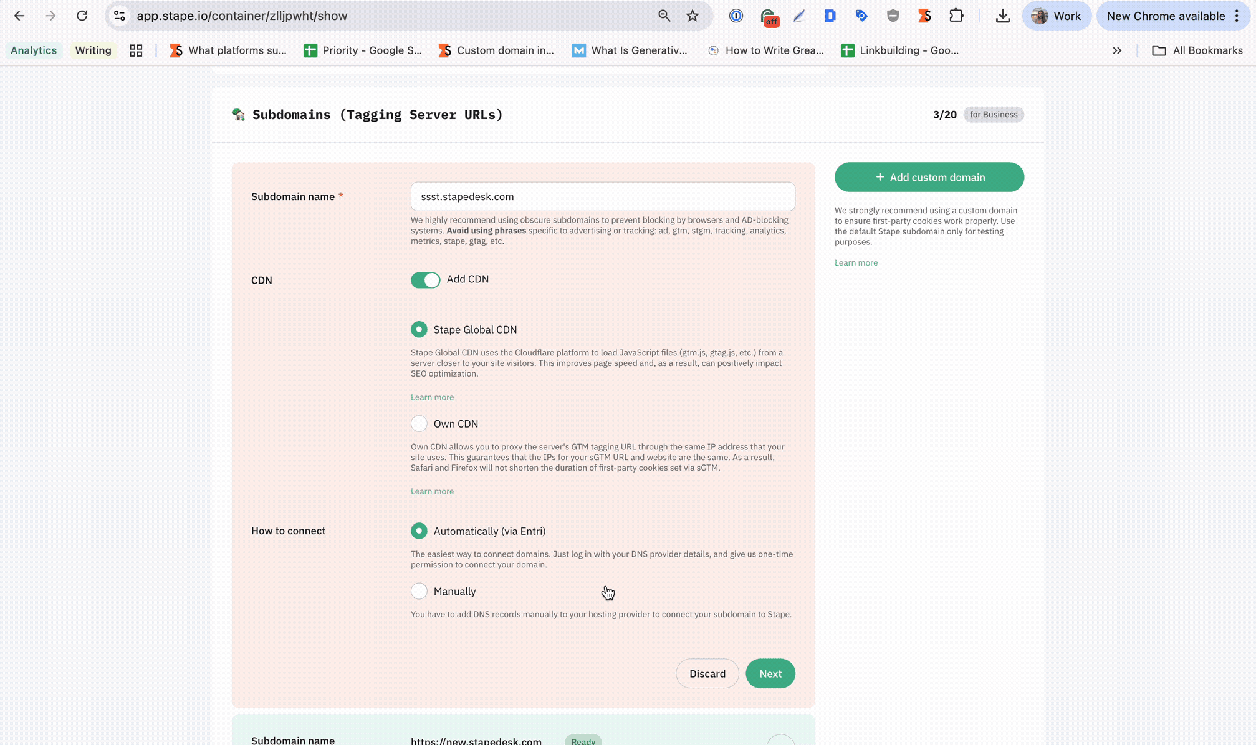Show browser downloads
The image size is (1256, 745).
point(1002,16)
